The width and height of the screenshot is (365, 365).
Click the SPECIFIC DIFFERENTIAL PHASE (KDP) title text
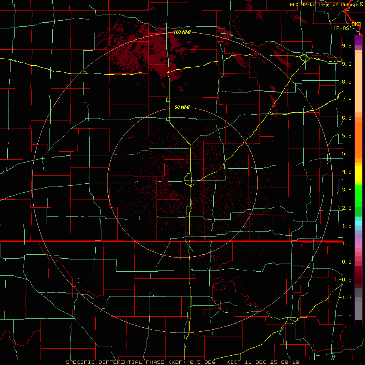pyautogui.click(x=127, y=362)
